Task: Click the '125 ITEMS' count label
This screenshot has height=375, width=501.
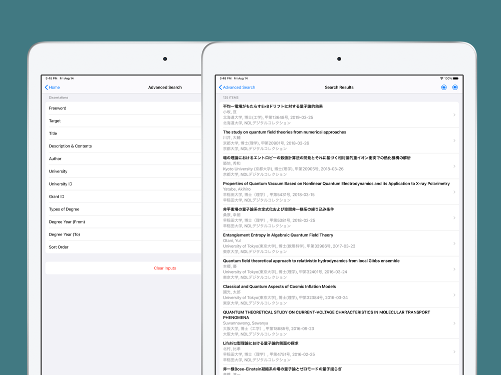Action: (x=230, y=97)
